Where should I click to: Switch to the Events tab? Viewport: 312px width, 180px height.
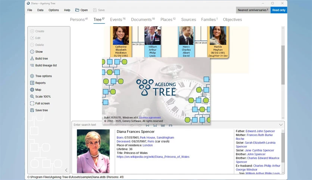tap(118, 19)
